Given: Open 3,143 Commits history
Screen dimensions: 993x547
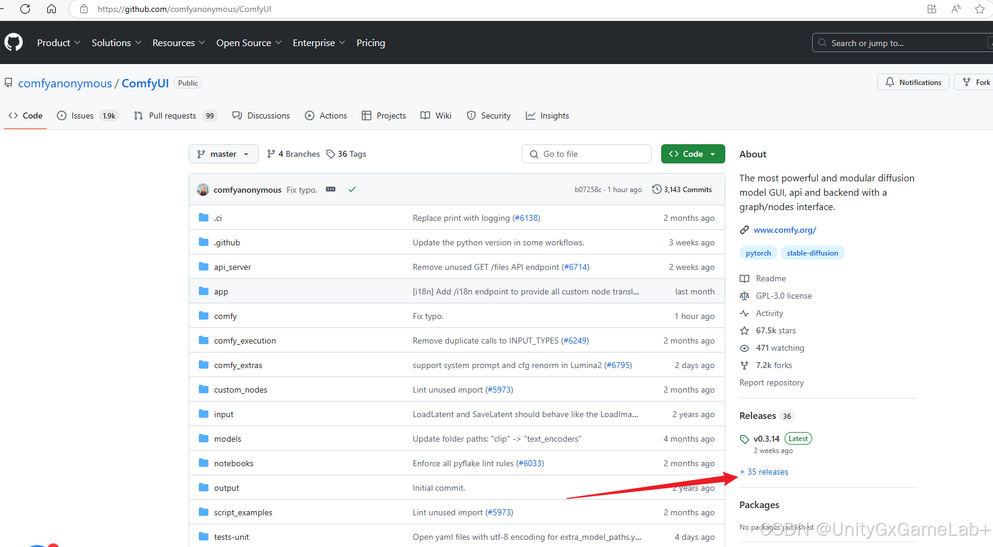Looking at the screenshot, I should (682, 189).
